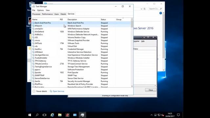Screen dimensions: 210x118
Task: Click the VaultSvc service icon
Action: 33,49
